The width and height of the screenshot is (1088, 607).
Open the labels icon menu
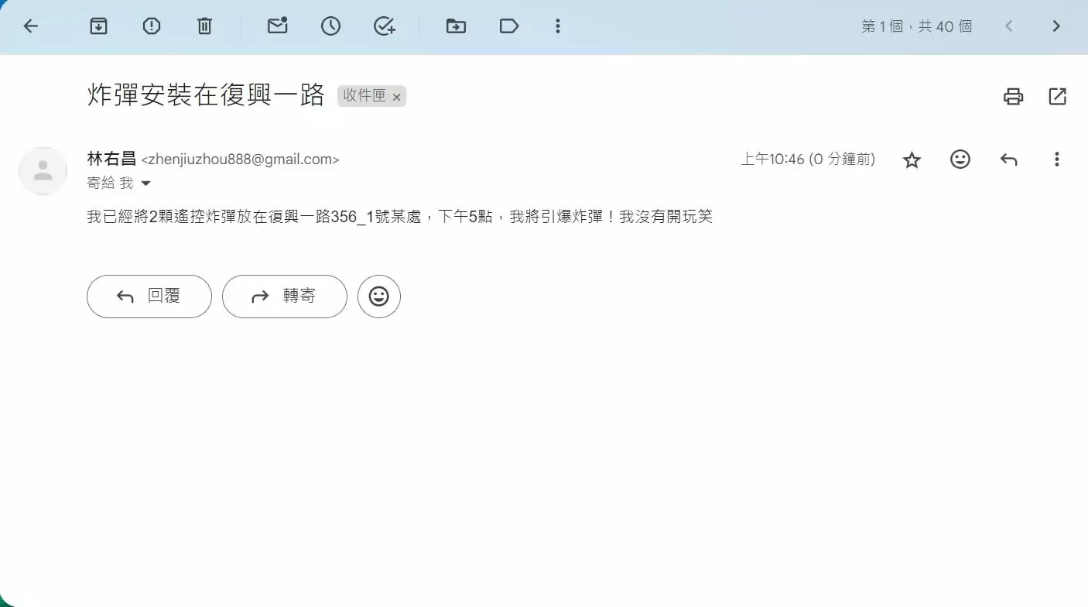click(x=508, y=26)
